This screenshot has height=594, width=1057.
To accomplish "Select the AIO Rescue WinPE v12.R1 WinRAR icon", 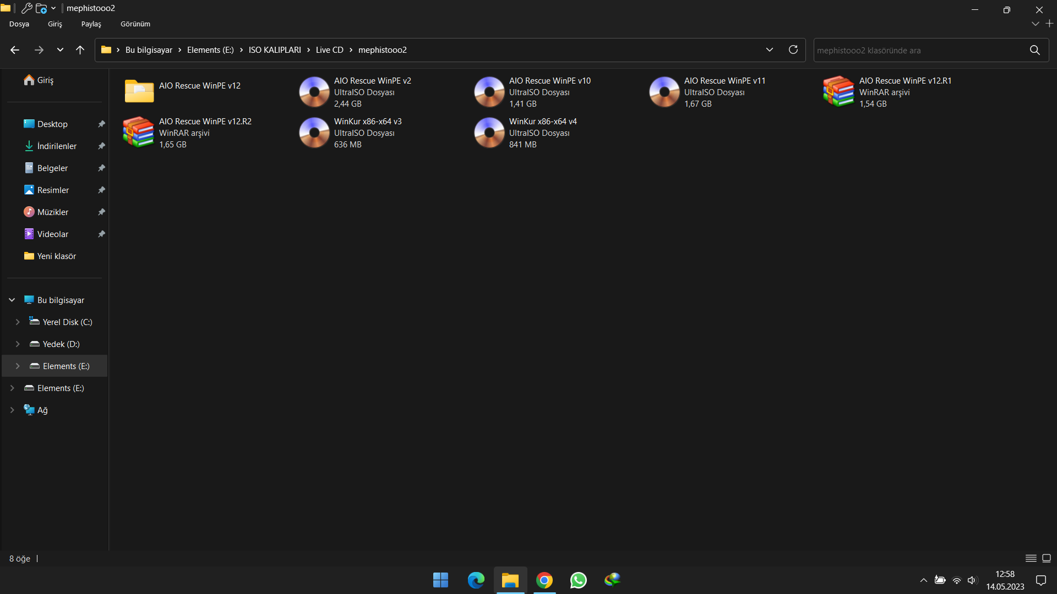I will [838, 91].
